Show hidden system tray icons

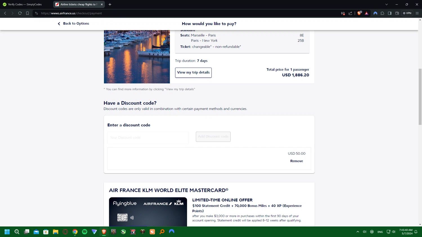(358, 232)
